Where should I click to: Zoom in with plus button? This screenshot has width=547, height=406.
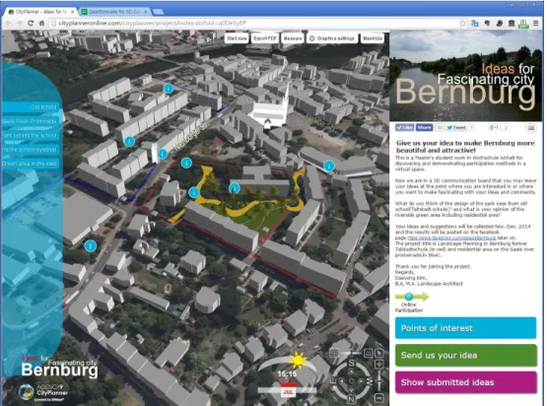pyautogui.click(x=378, y=365)
